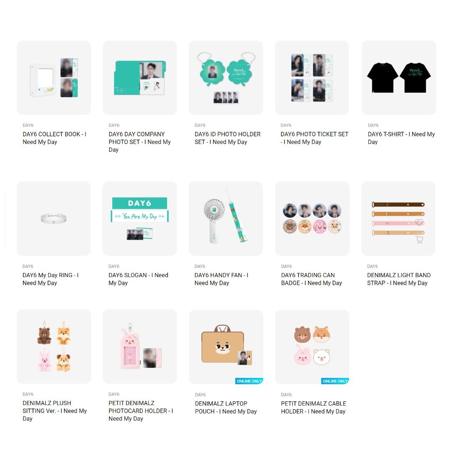Click the heart wishlist icon on Light Band Strap
This screenshot has height=449, width=452.
click(x=419, y=222)
